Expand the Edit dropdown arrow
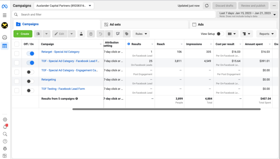This screenshot has height=159, width=280. coord(72,34)
